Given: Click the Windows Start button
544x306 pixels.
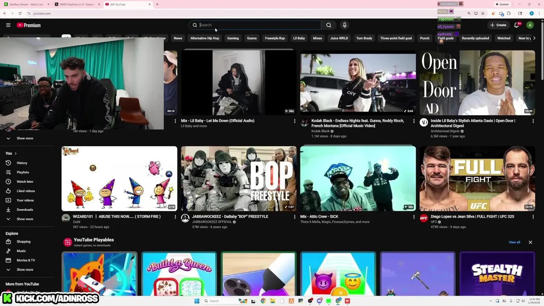Looking at the screenshot, I should tap(197, 301).
